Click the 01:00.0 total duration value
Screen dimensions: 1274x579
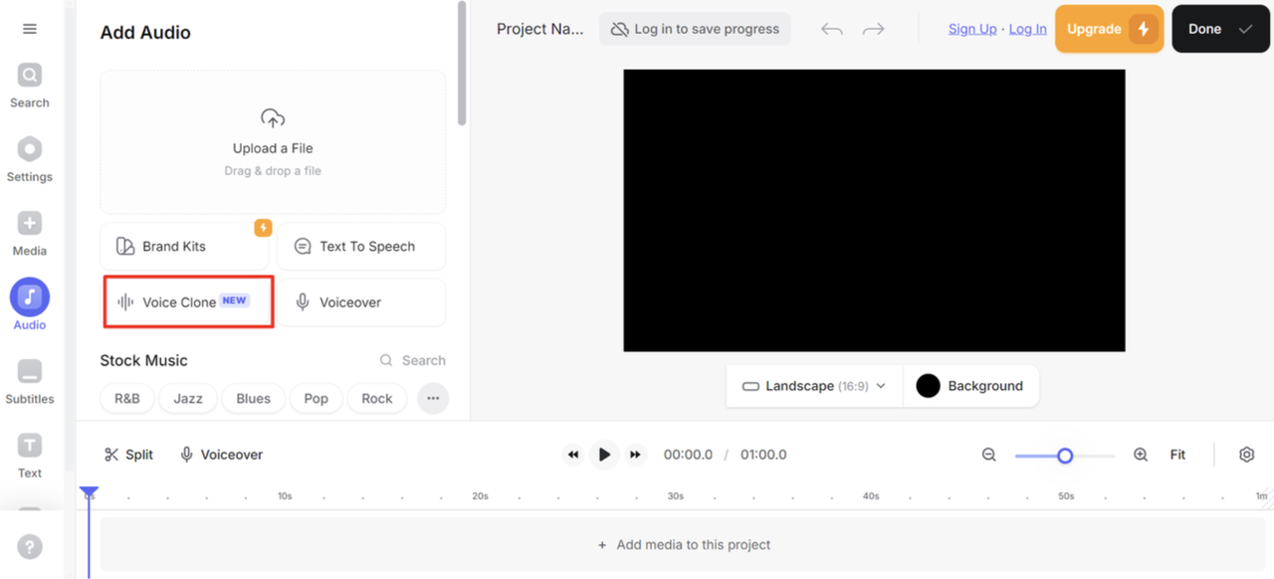coord(763,455)
